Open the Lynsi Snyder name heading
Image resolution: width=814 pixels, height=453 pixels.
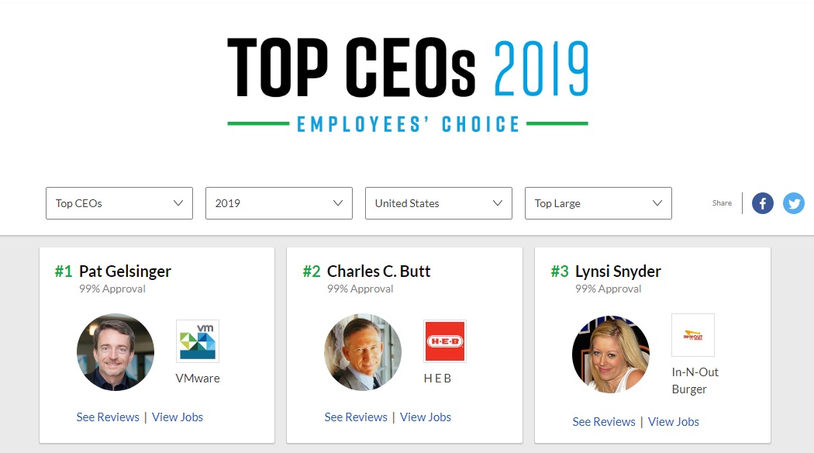coord(618,271)
